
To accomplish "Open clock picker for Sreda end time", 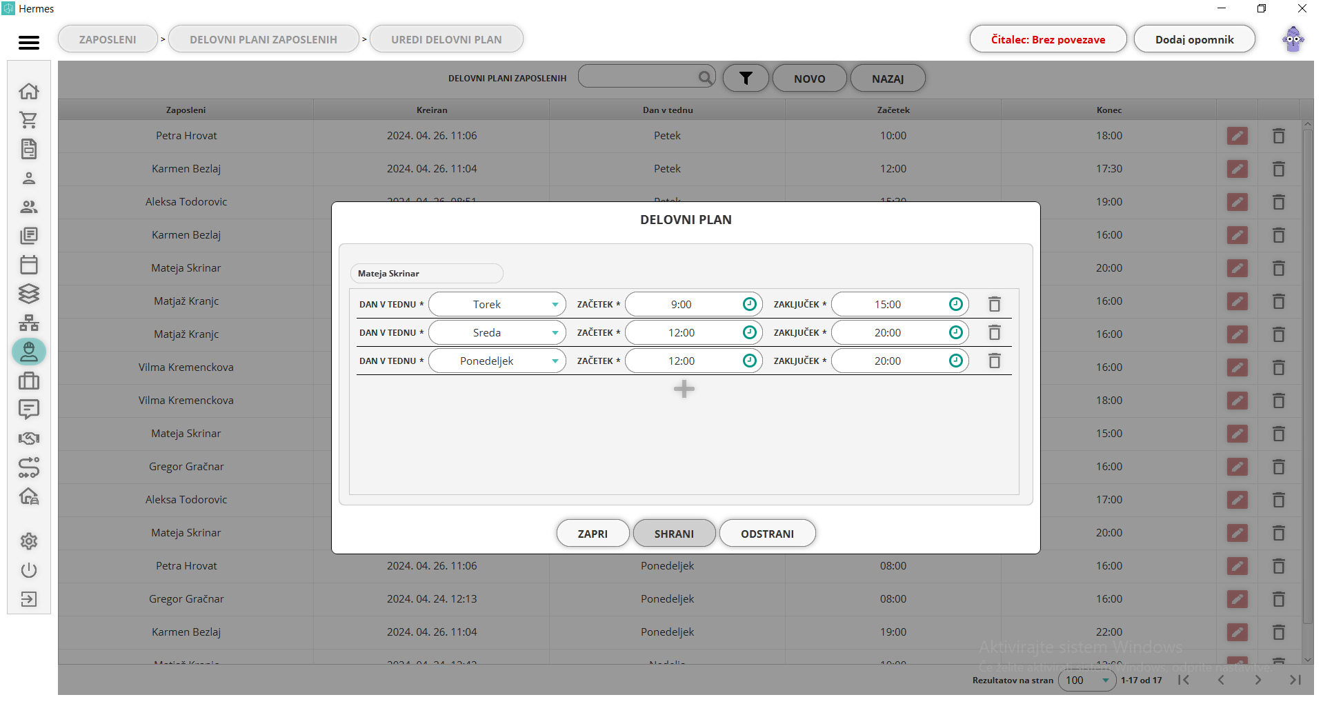I will (956, 332).
